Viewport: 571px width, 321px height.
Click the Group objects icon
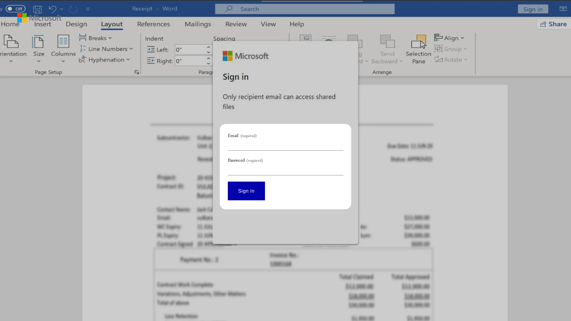[438, 48]
